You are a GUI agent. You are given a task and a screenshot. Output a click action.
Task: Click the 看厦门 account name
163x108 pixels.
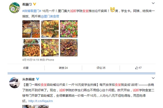point(27,4)
